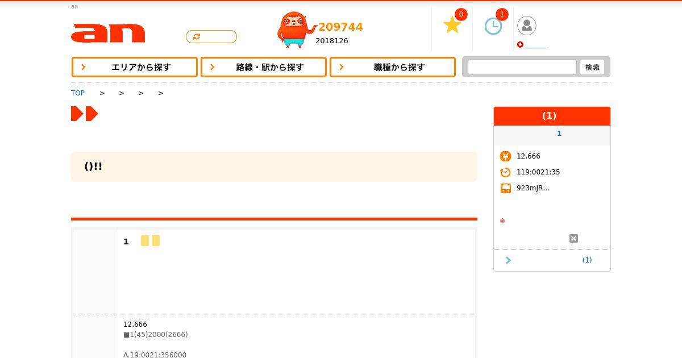Click '923mJR...' text in the sidebar
The width and height of the screenshot is (682, 358).
533,188
